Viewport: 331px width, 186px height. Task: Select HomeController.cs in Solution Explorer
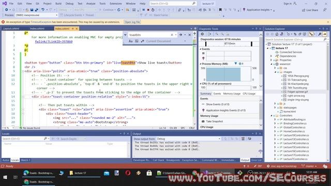coord(294,131)
